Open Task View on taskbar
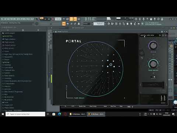Viewport: 177px width, 133px height. coord(48,114)
